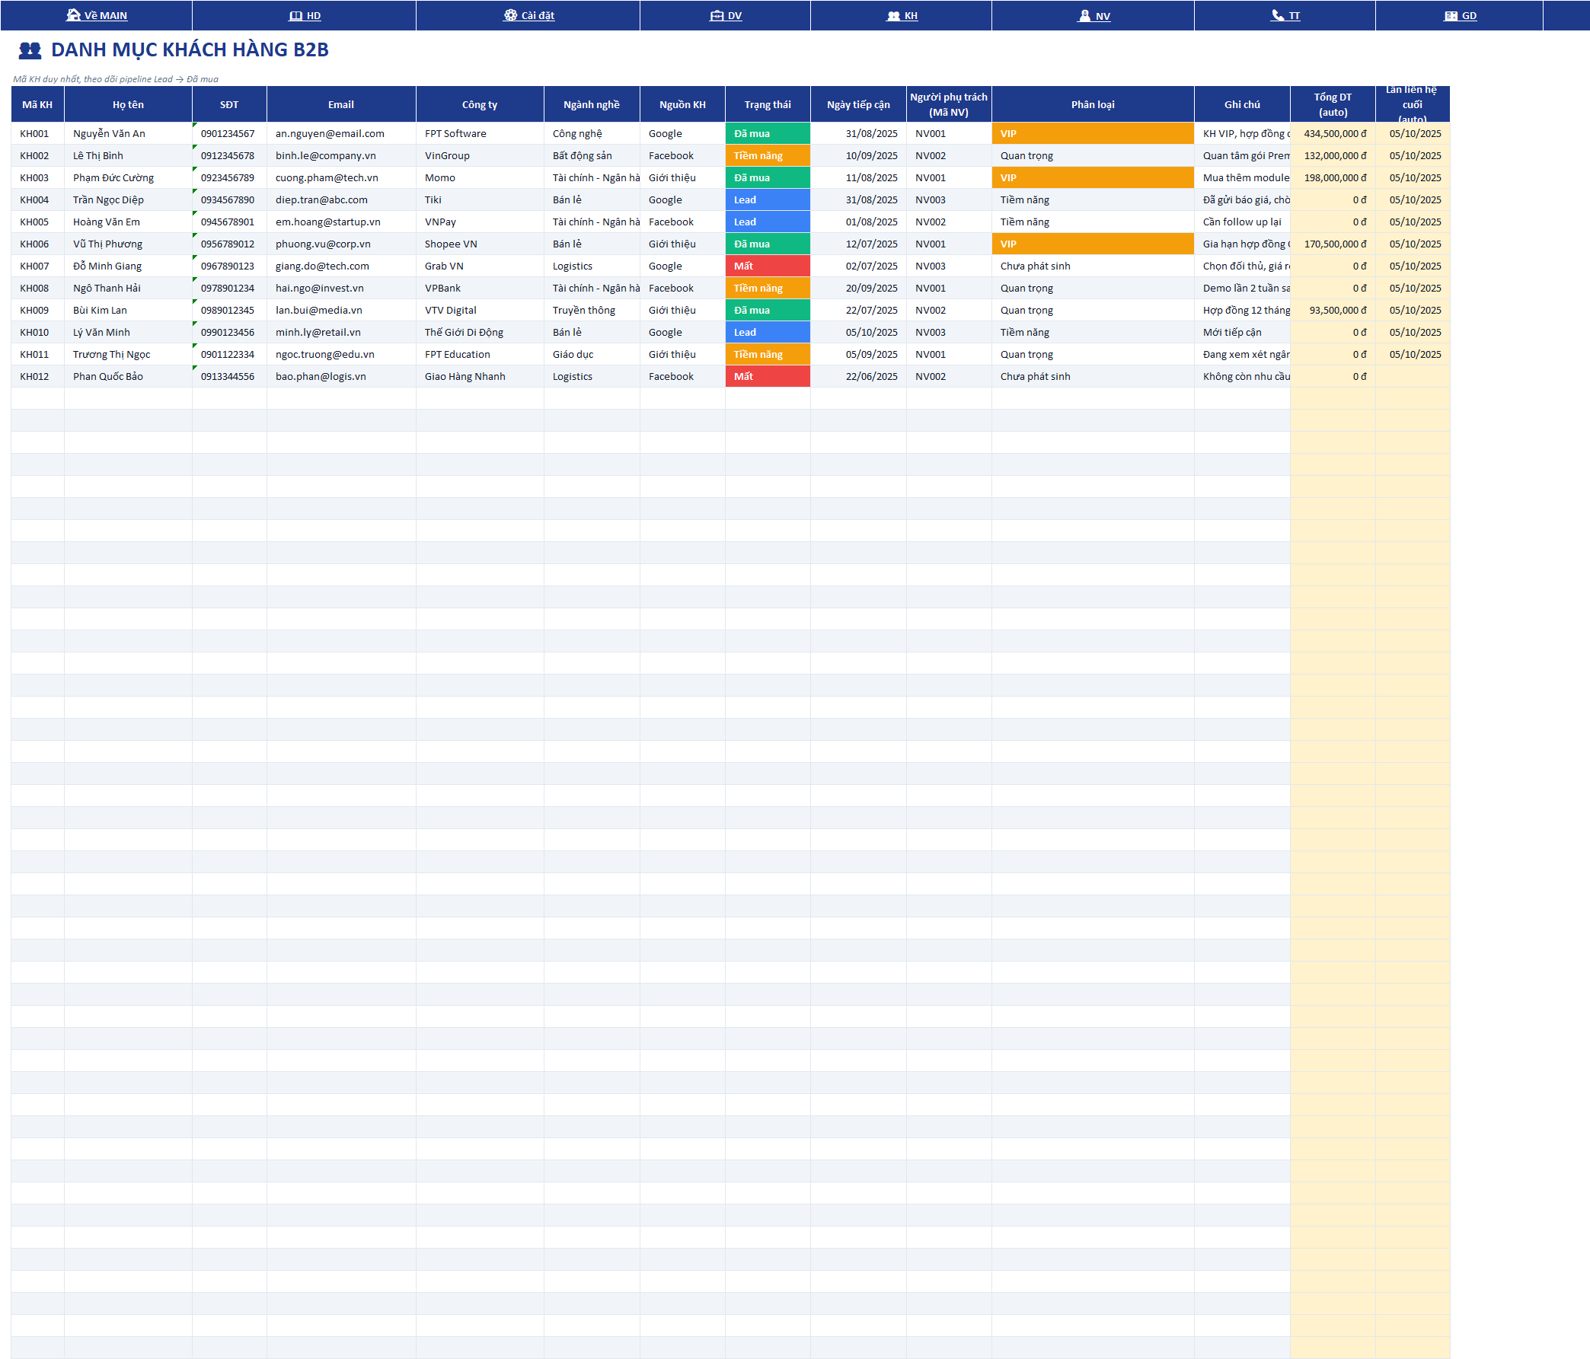Click the phone icon in TT link

(1278, 14)
